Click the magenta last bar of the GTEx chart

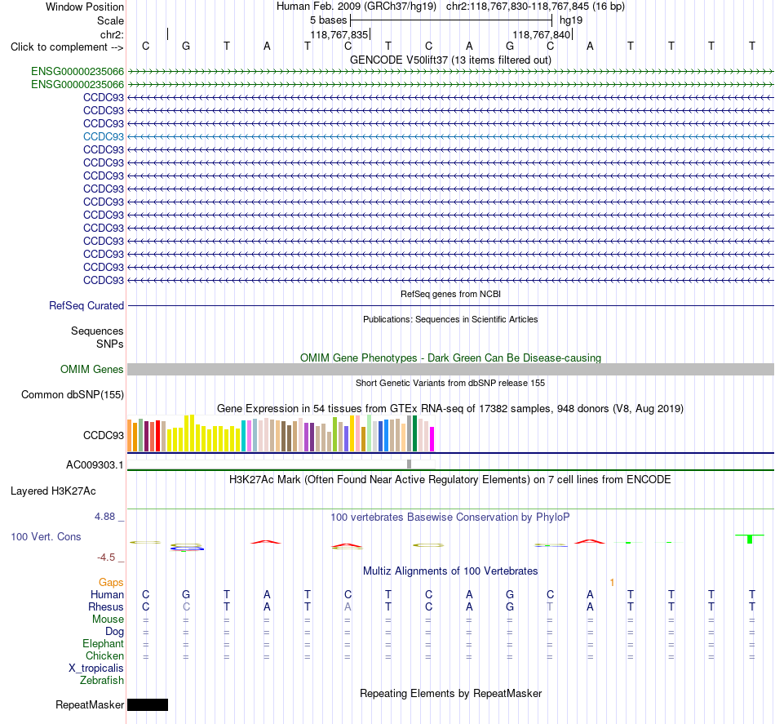(432, 439)
